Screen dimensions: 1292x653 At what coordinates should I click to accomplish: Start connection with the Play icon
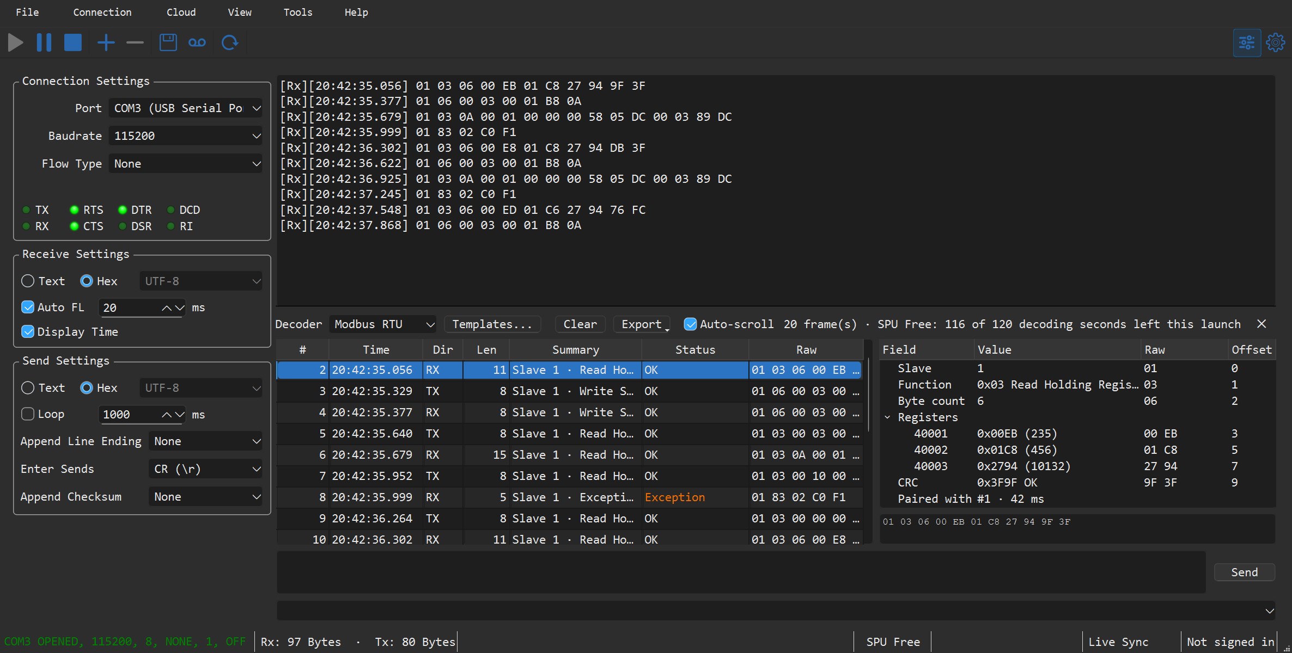[16, 42]
